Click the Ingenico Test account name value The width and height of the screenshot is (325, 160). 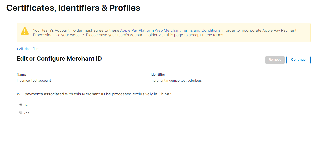click(34, 81)
